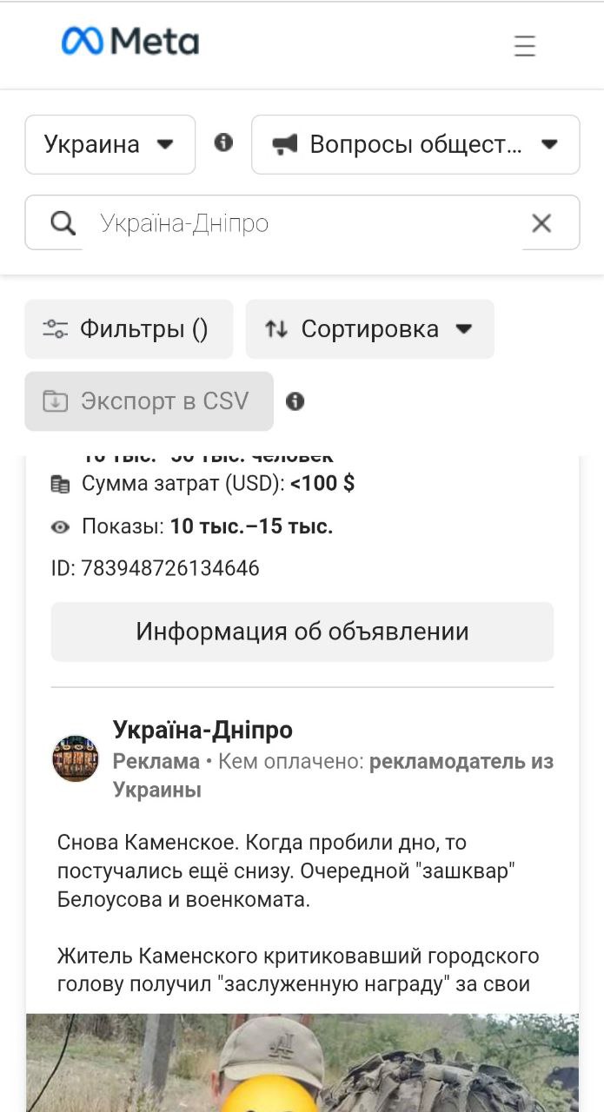Click the ad photo thumbnail
The height and width of the screenshot is (1112, 604).
coord(302,1062)
